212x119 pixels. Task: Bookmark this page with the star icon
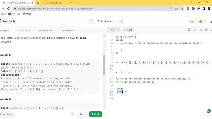tap(182, 9)
